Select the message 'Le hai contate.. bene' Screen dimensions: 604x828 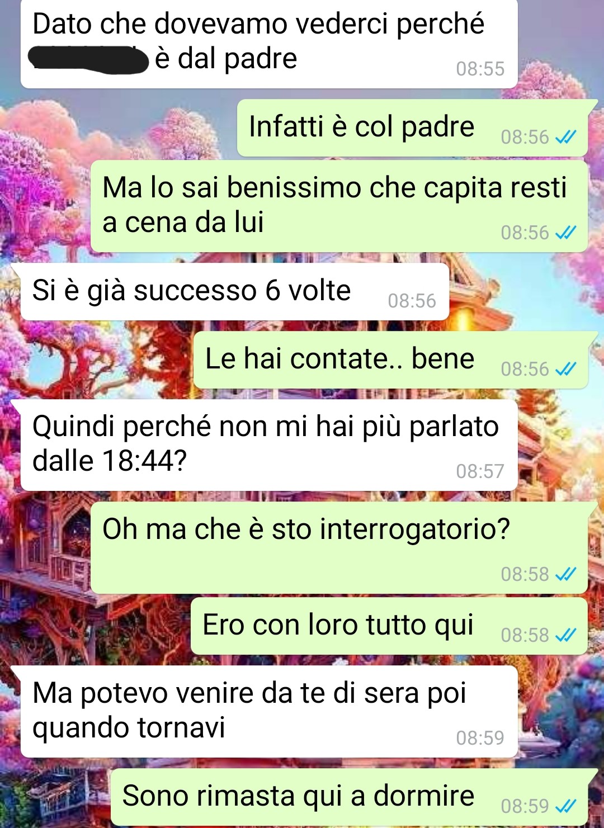pos(390,360)
